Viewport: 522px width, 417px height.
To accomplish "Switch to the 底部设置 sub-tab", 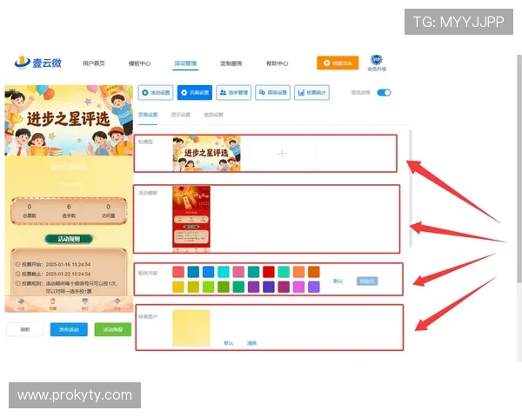I will 213,115.
